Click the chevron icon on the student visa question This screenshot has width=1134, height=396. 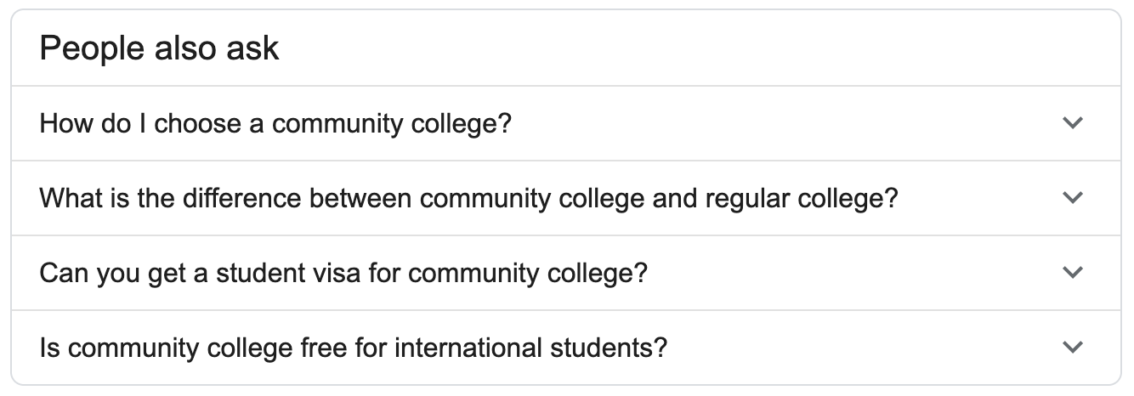tap(1073, 273)
